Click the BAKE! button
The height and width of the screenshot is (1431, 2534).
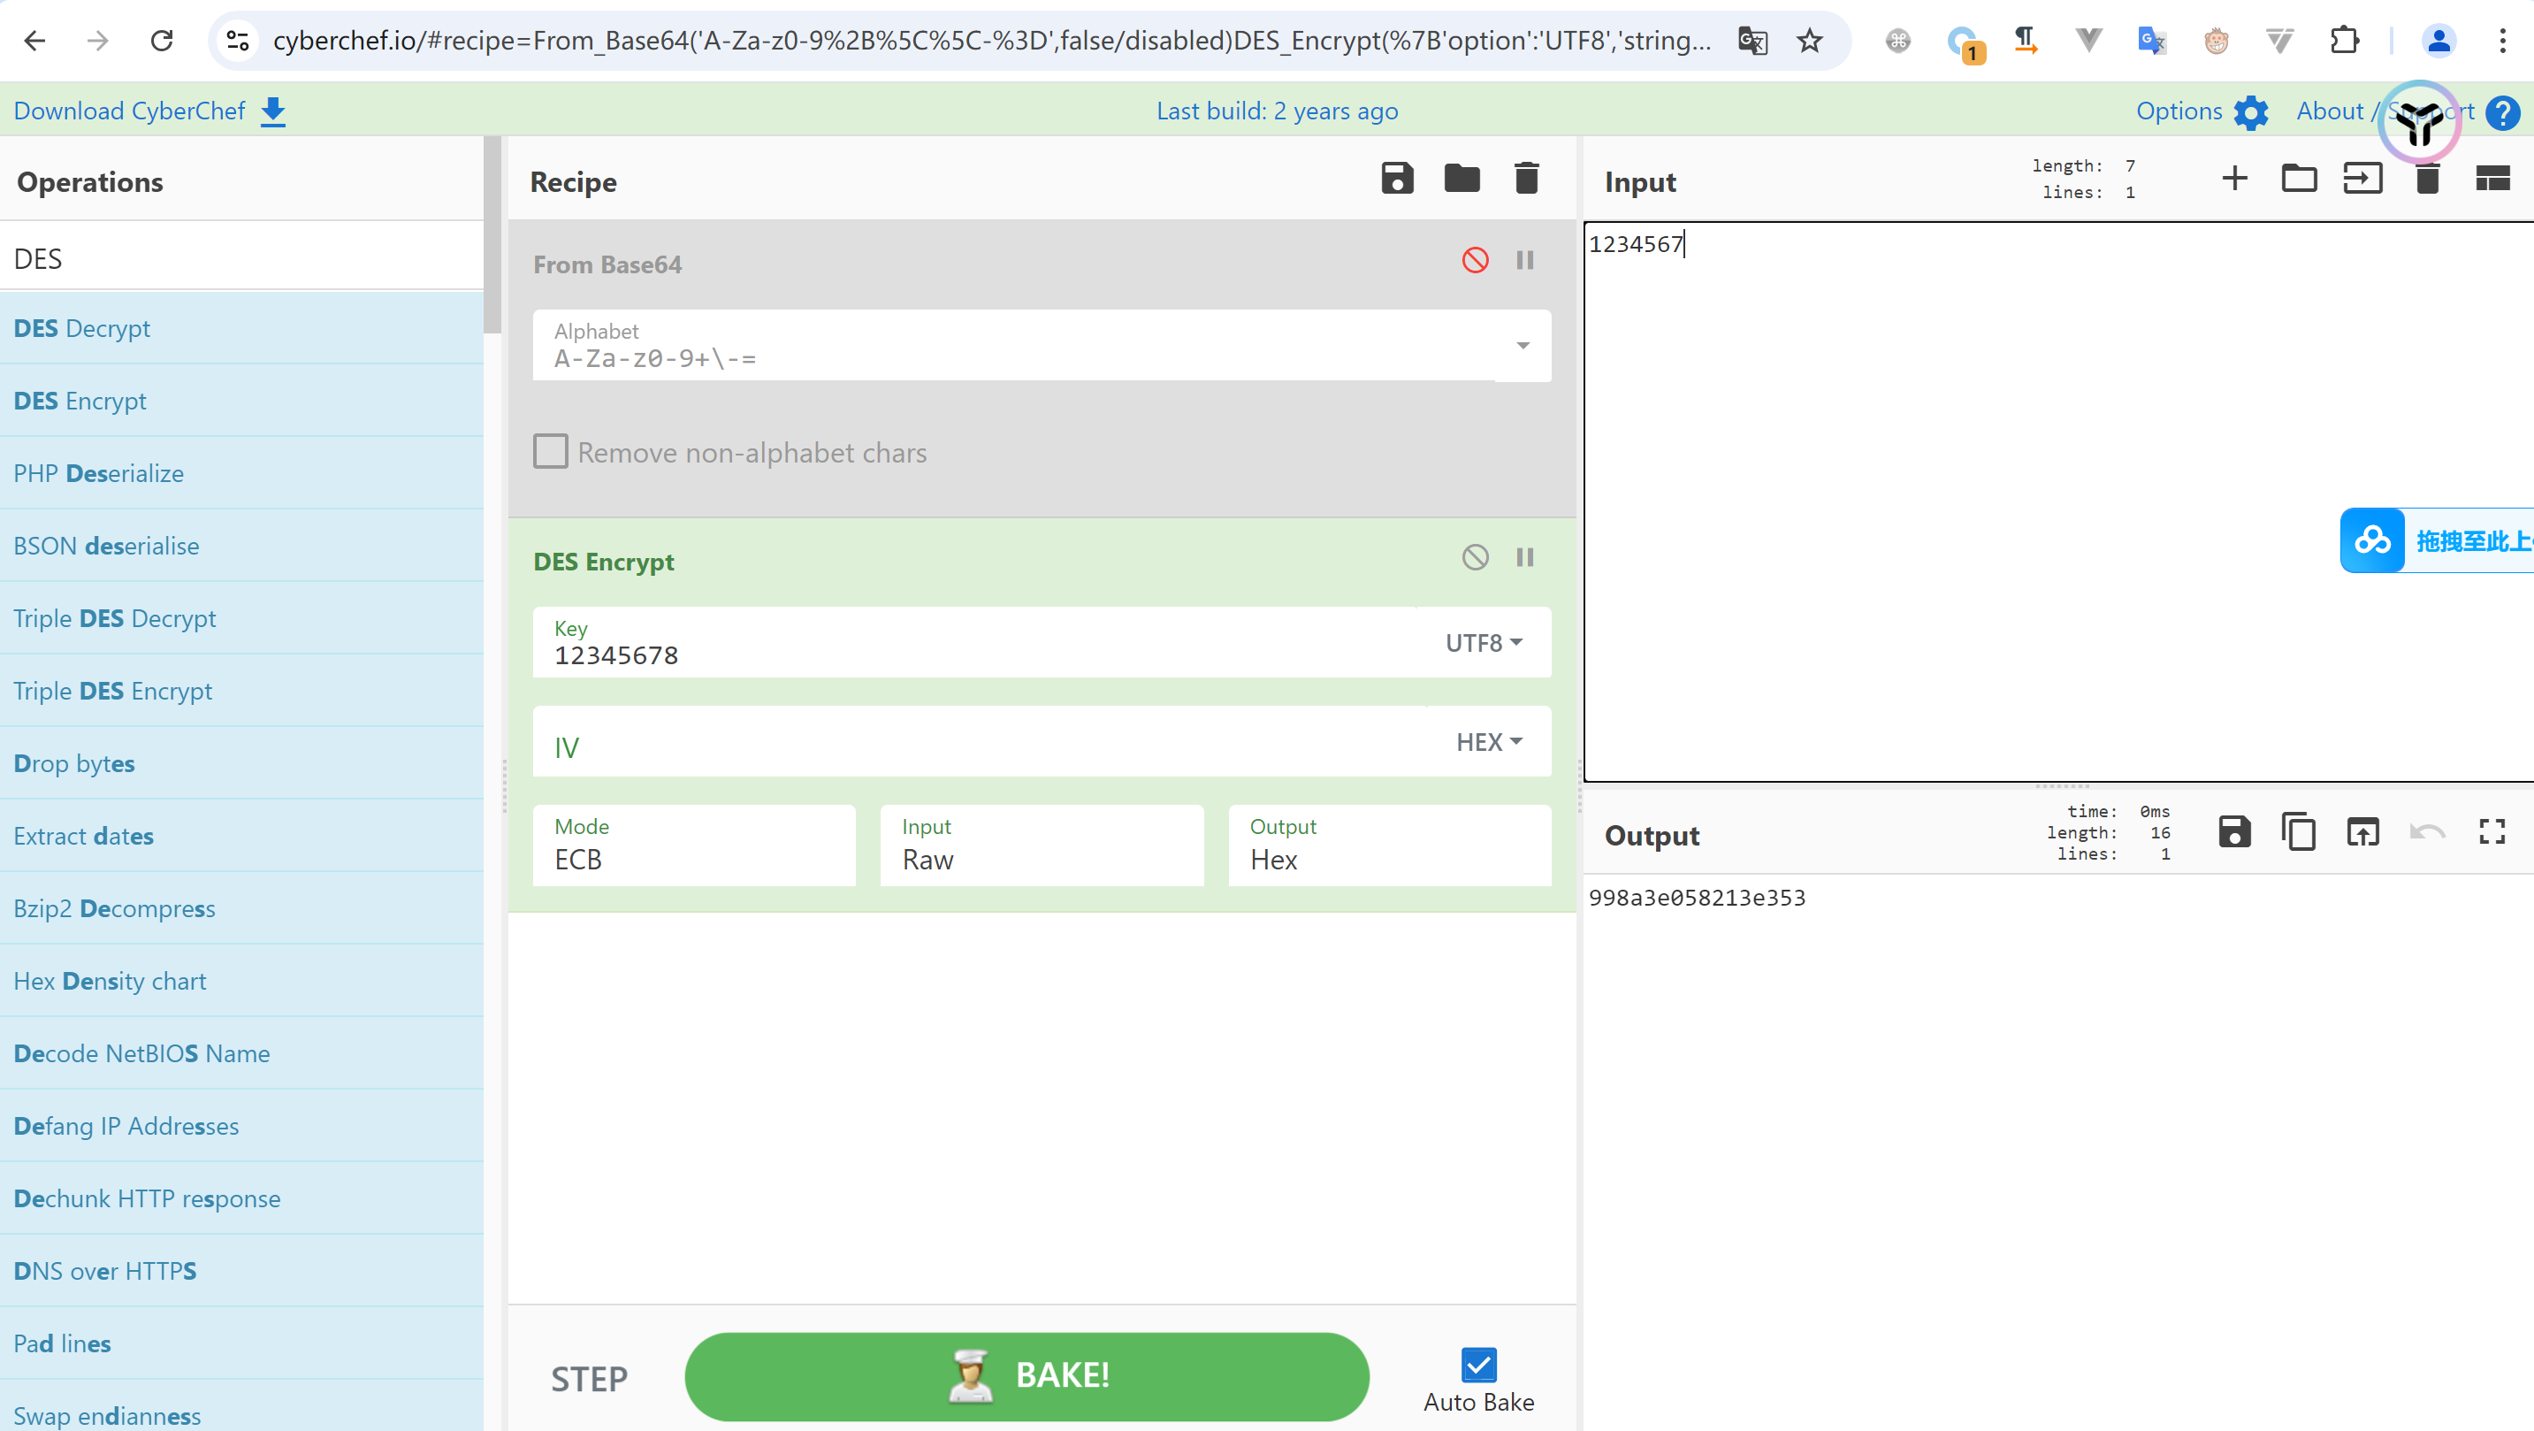tap(1026, 1376)
